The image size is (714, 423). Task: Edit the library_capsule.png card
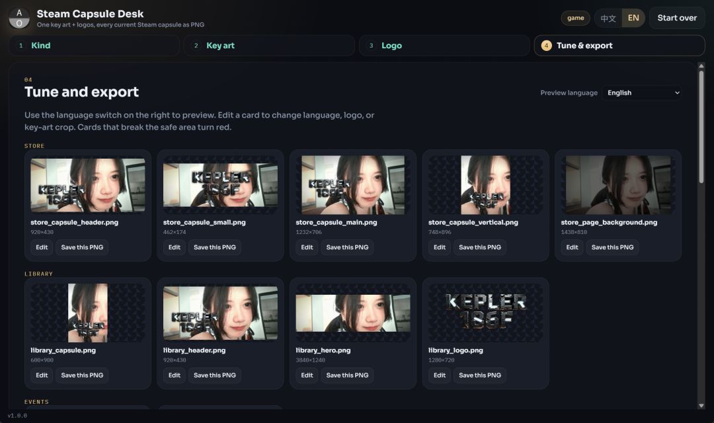point(42,375)
